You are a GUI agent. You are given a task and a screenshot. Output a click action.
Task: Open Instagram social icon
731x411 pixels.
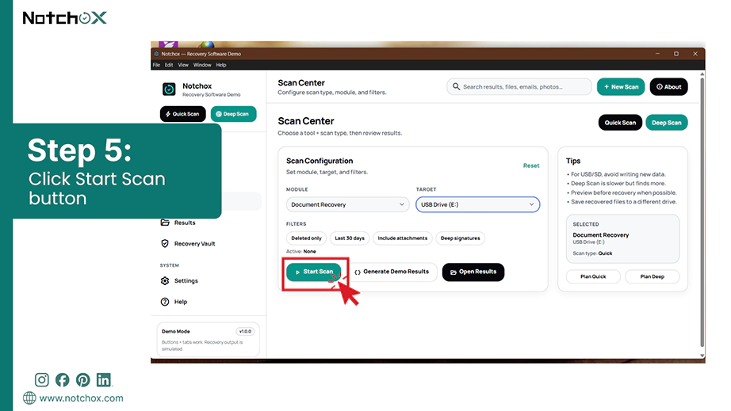click(x=41, y=380)
